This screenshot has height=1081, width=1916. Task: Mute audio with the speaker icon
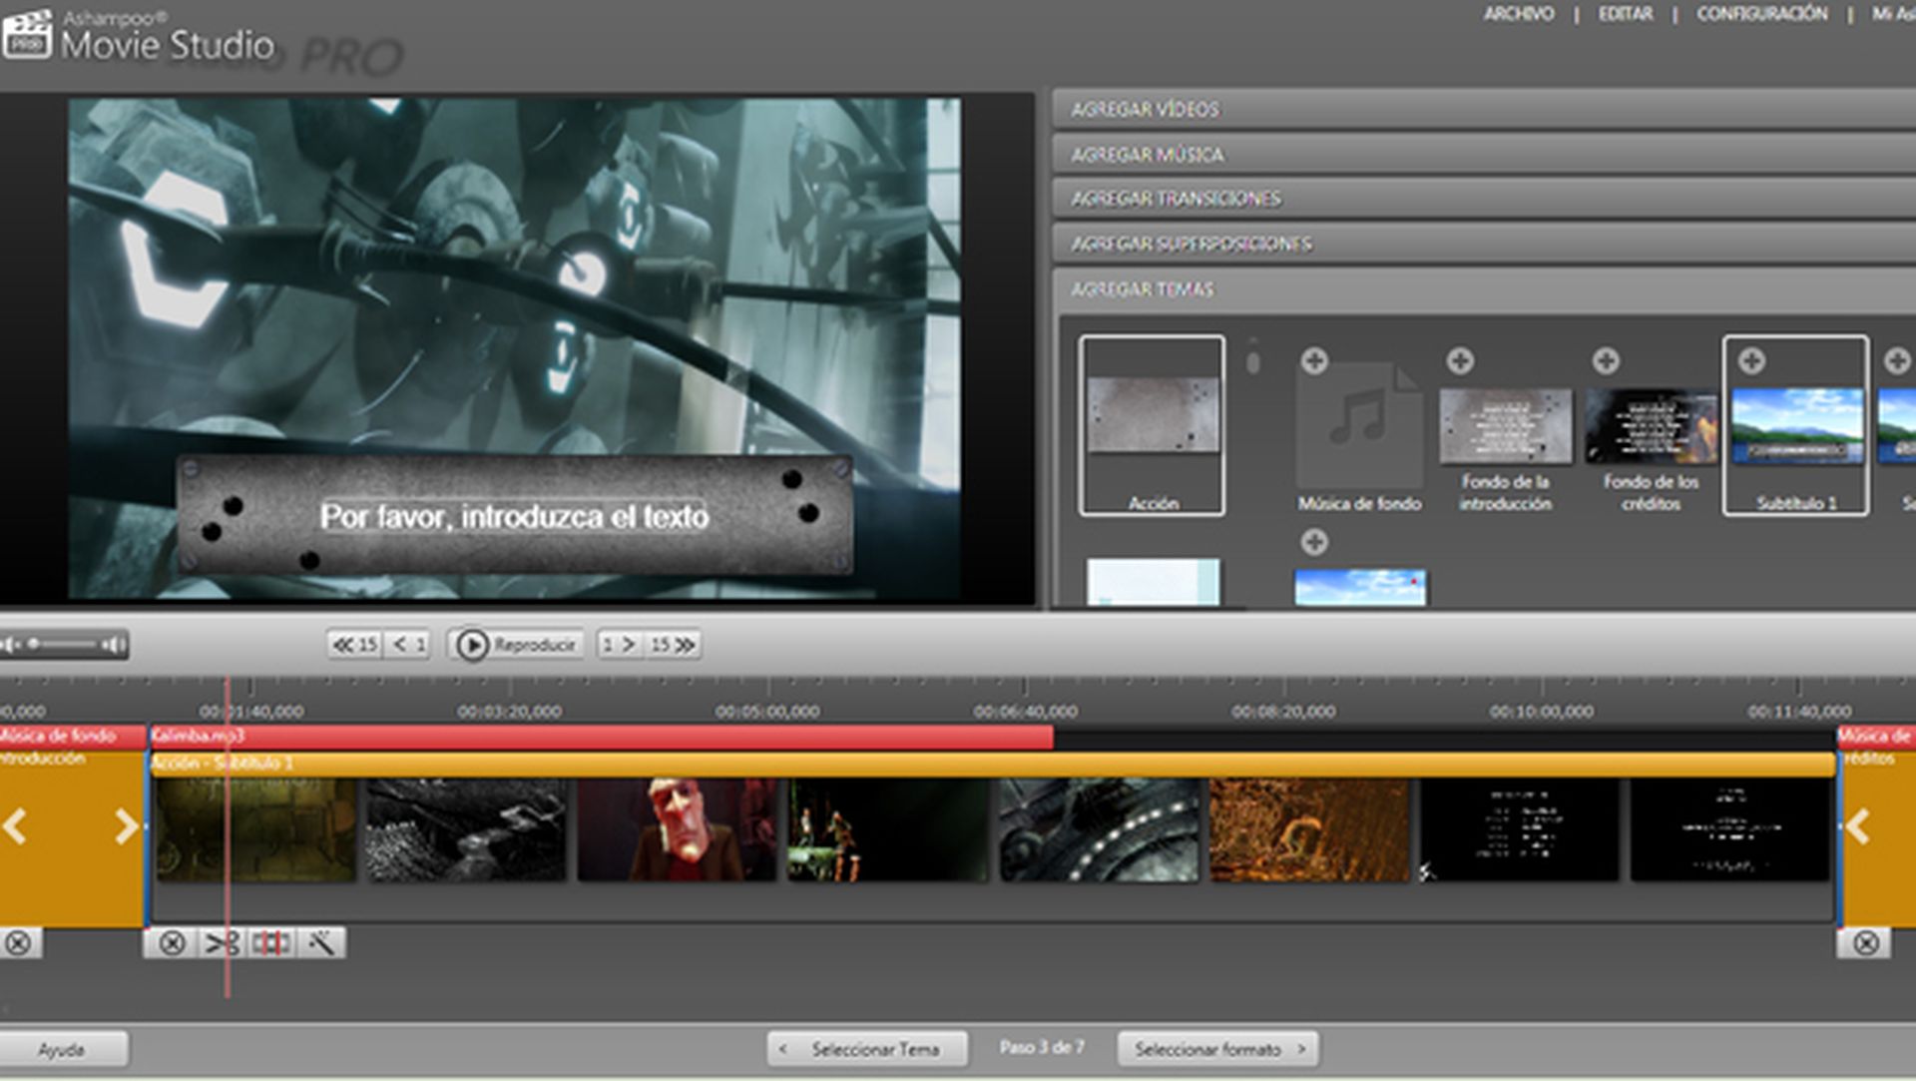(x=8, y=644)
